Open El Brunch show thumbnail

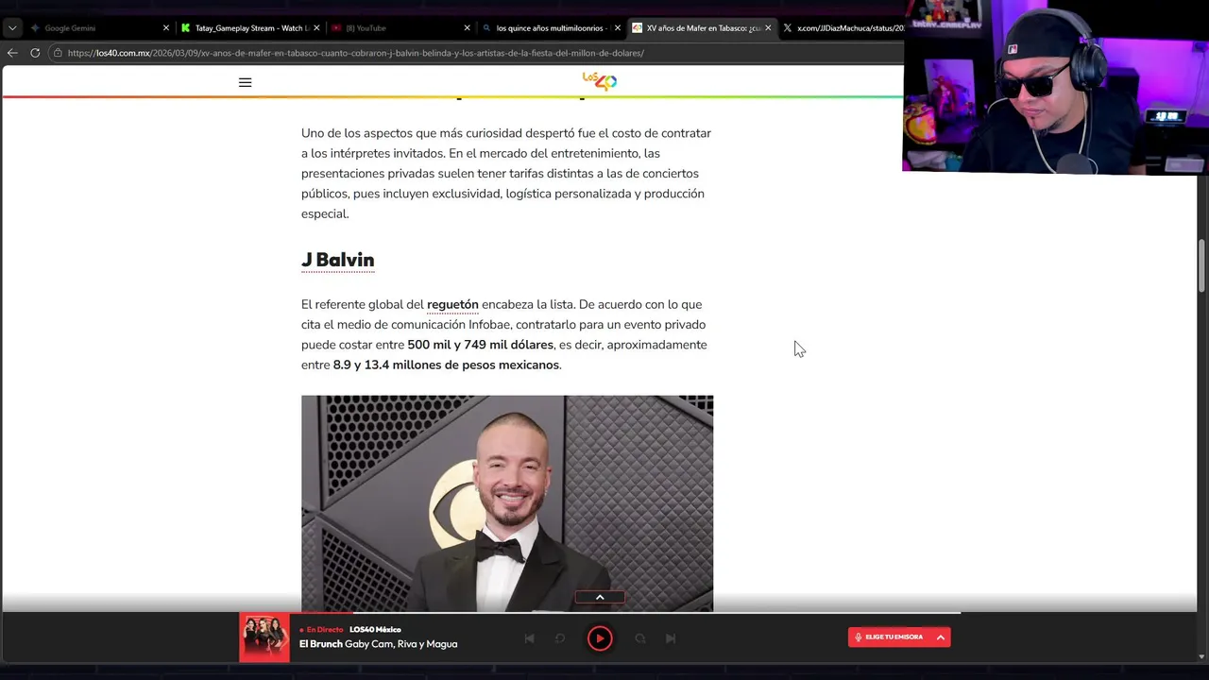(x=264, y=637)
